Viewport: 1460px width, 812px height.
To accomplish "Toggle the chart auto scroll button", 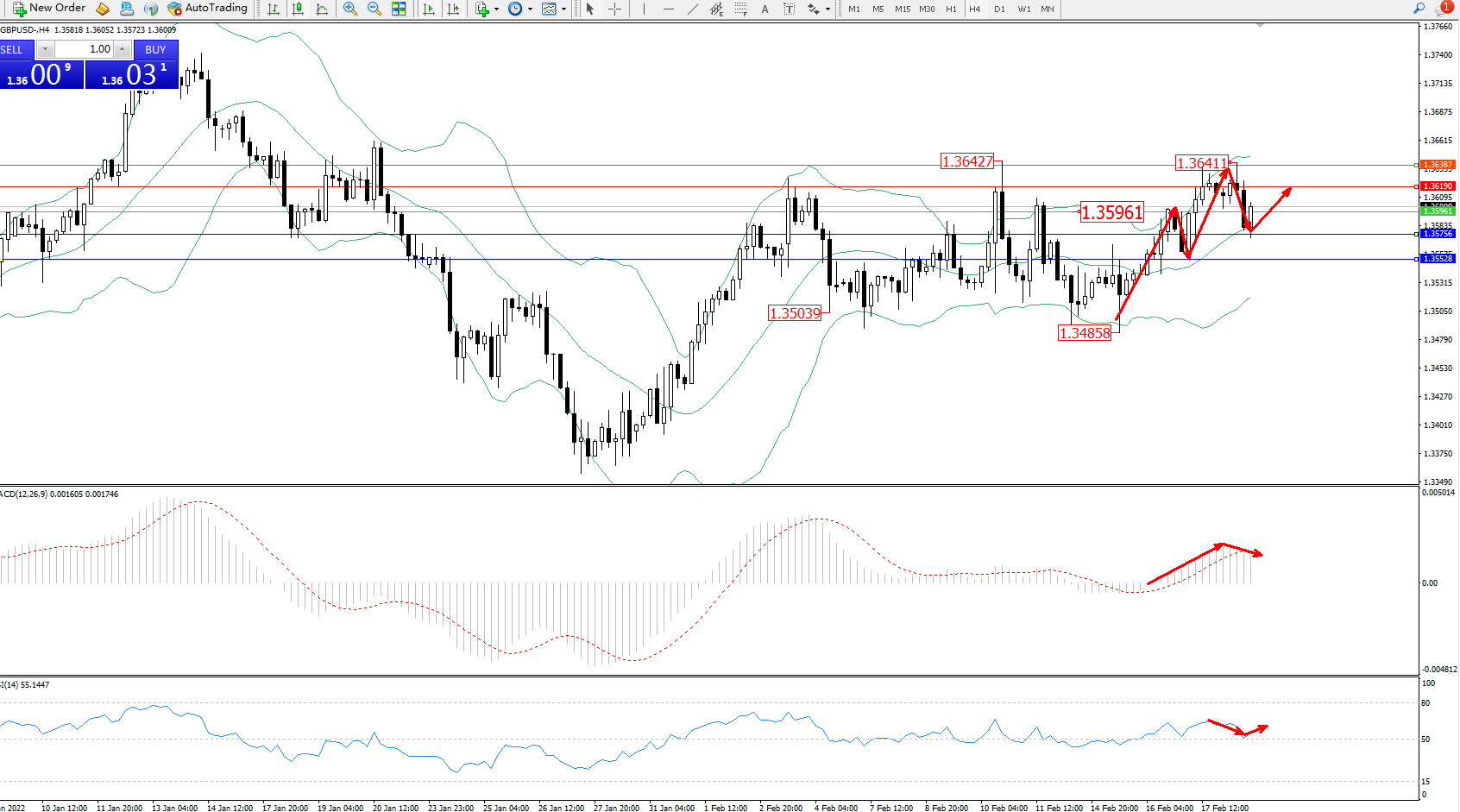I will click(x=429, y=9).
